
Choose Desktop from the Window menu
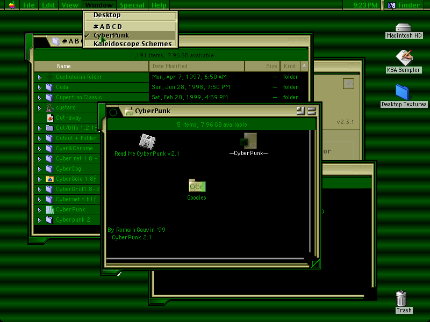coord(131,15)
